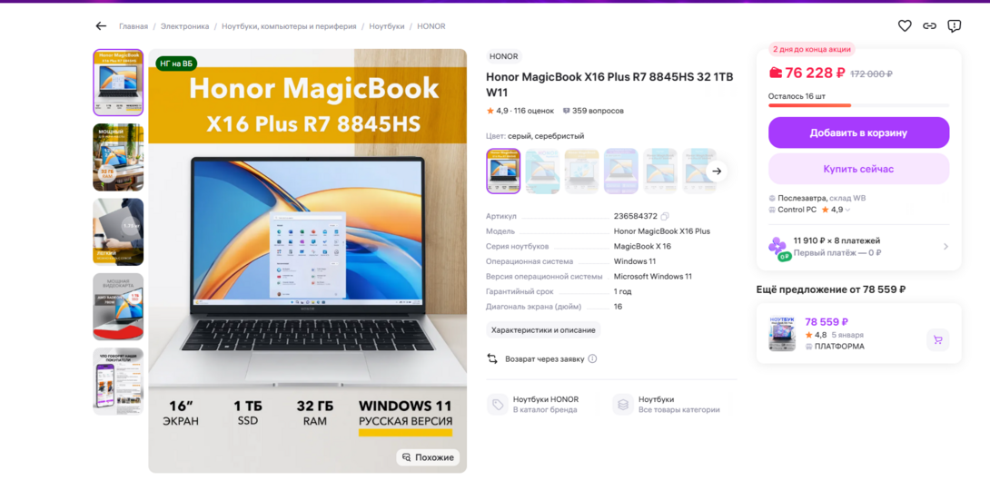Open Характеристики и описание section
Image resolution: width=990 pixels, height=490 pixels.
pos(543,329)
